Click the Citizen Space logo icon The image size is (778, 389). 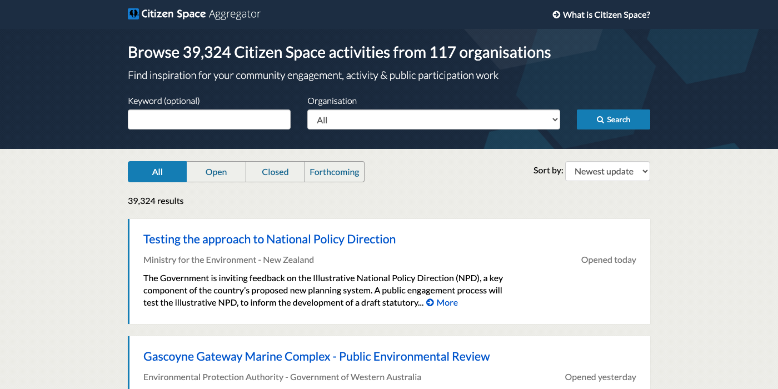[x=133, y=14]
